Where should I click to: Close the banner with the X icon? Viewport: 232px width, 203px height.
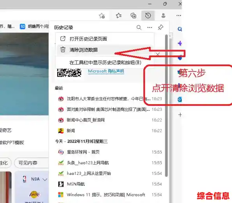(x=158, y=54)
